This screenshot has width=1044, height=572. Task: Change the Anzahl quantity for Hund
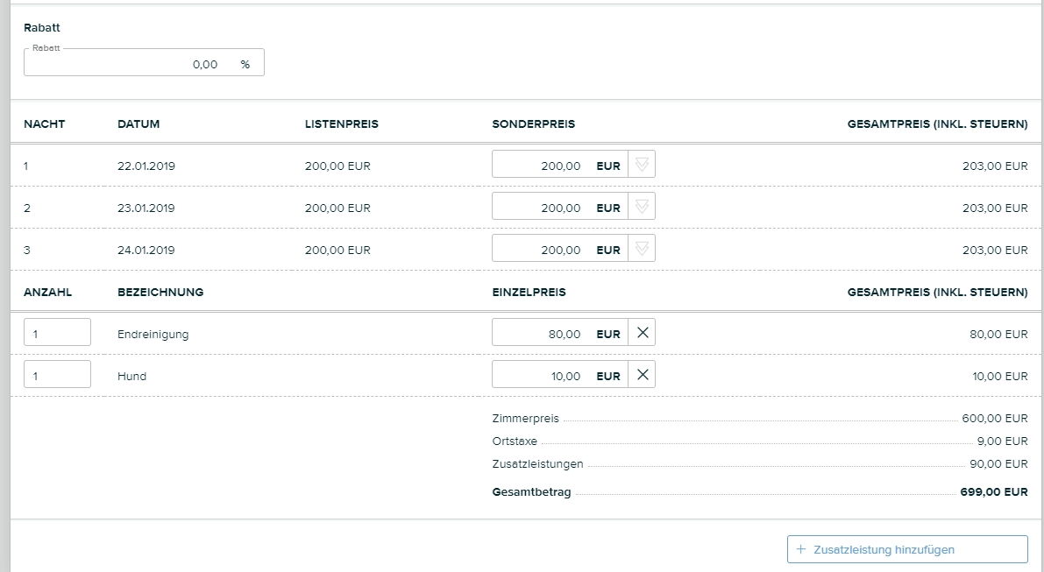click(57, 375)
